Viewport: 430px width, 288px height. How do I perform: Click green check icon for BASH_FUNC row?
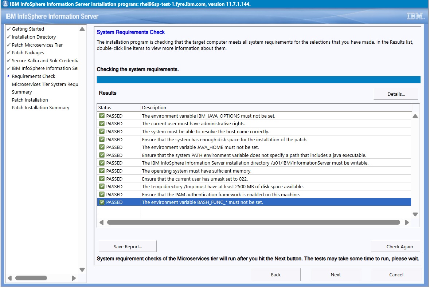click(x=102, y=202)
